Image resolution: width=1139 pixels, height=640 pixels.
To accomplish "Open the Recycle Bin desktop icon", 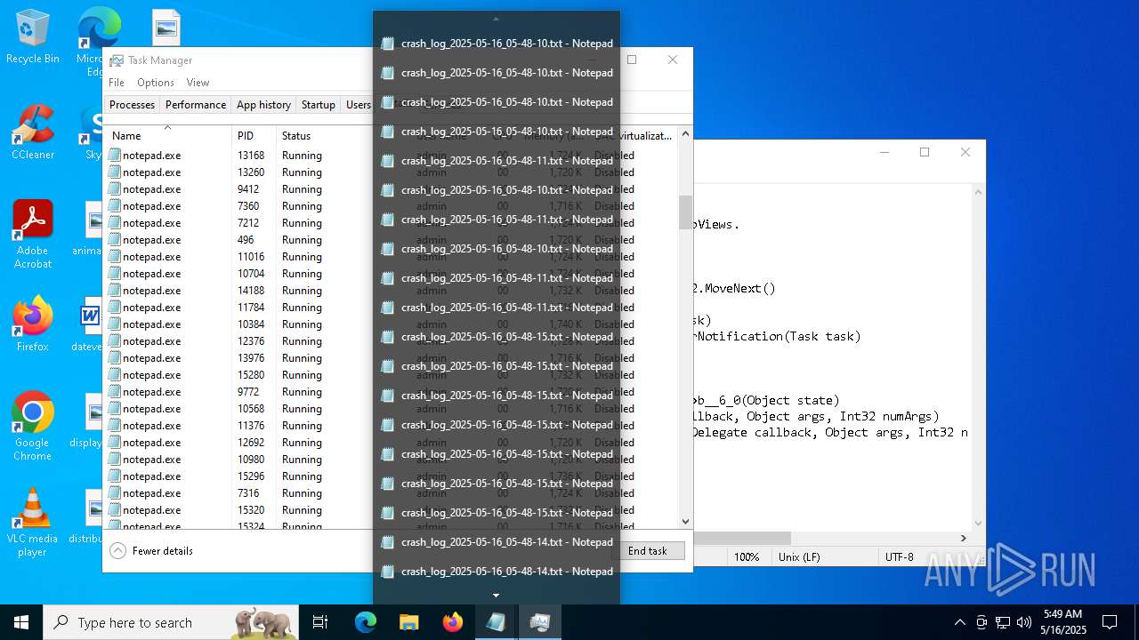I will pyautogui.click(x=32, y=37).
